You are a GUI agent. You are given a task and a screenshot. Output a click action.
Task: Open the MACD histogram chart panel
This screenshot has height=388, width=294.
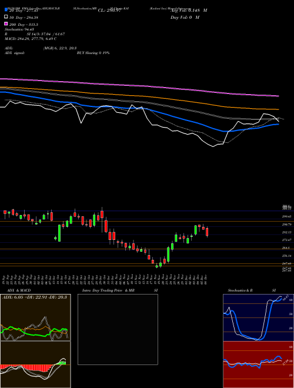coord(35,364)
